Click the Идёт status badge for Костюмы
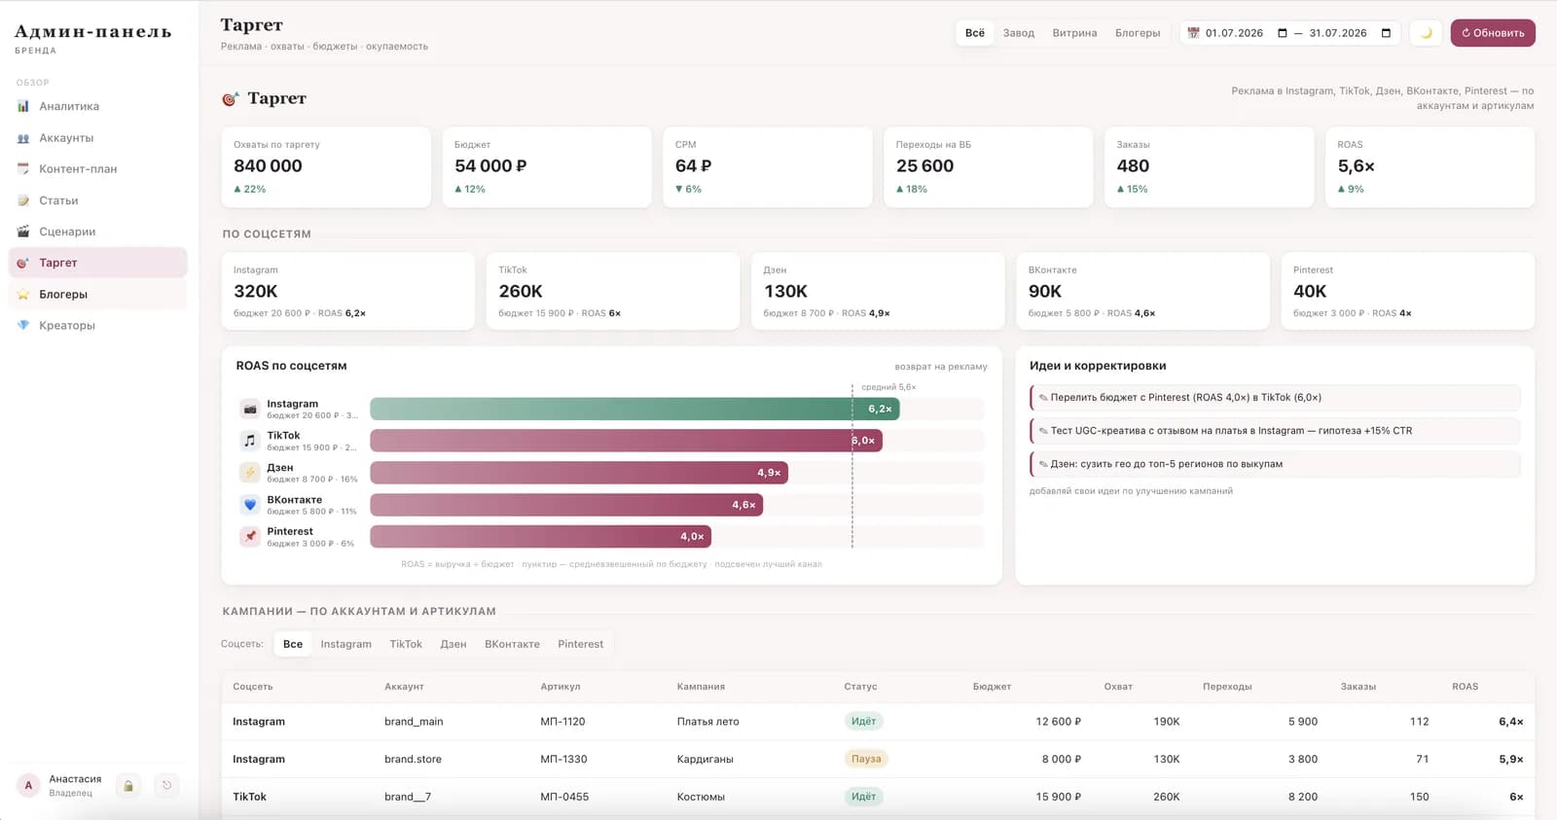 [x=863, y=797]
